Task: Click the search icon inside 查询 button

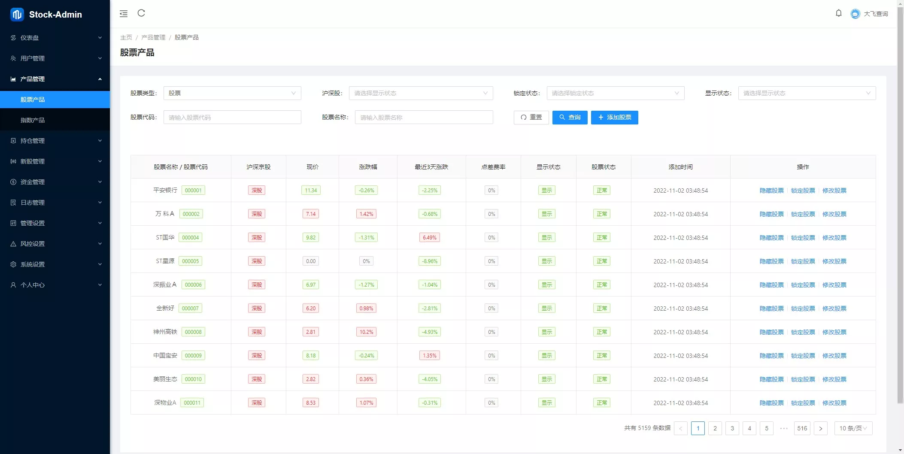Action: (x=563, y=117)
